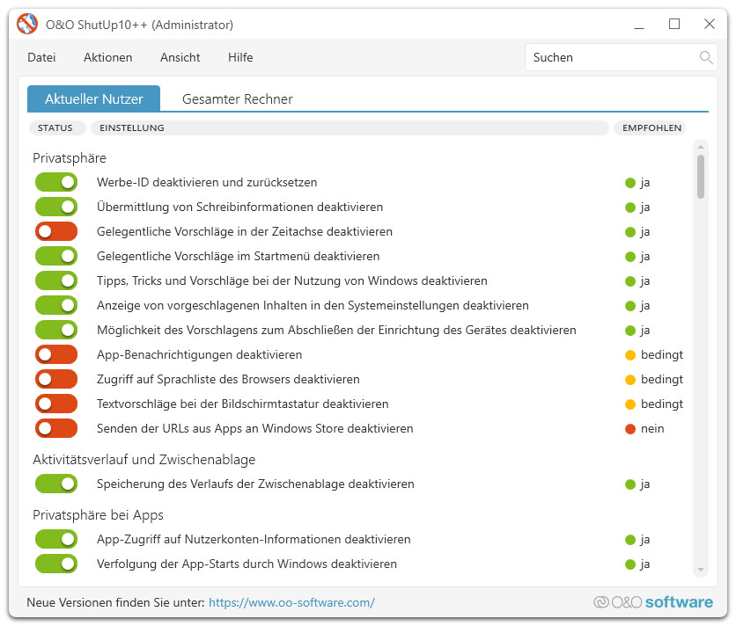Toggle Anzeige von vorgeschlagenen Inhalten switch
Viewport: 736px width, 626px height.
[56, 305]
